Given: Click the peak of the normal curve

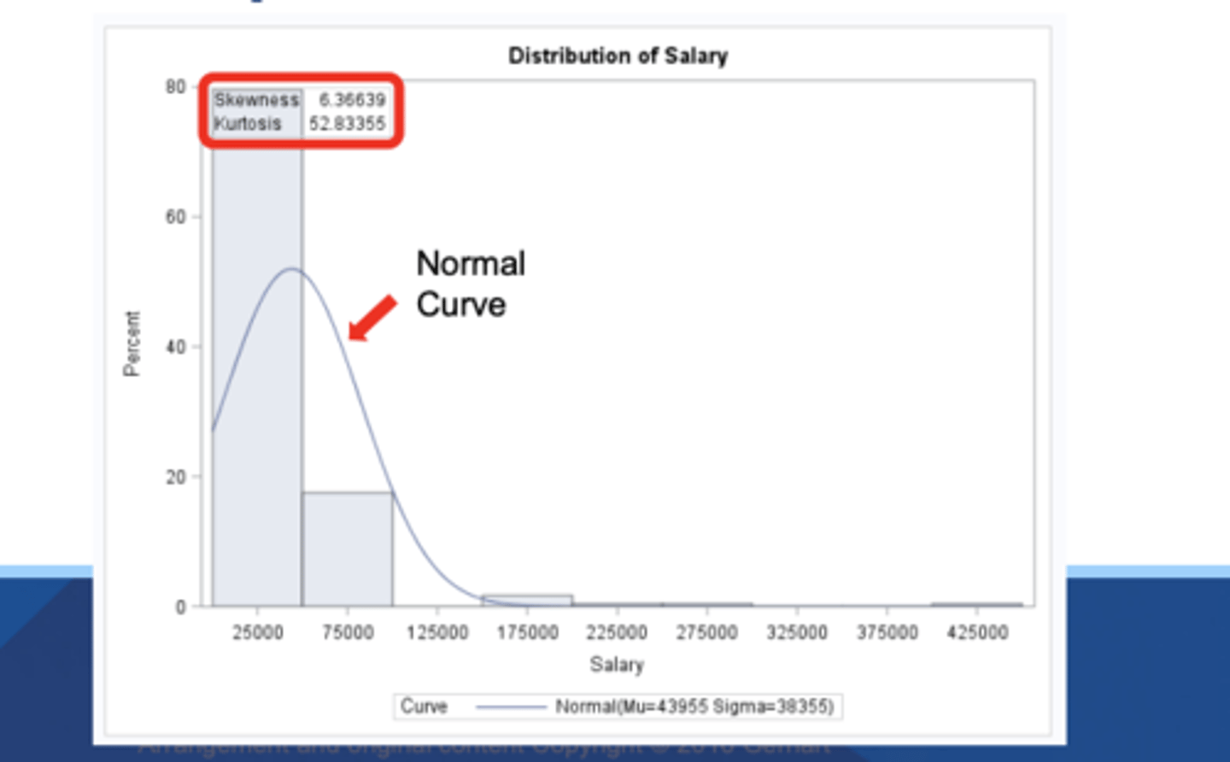Looking at the screenshot, I should point(291,269).
